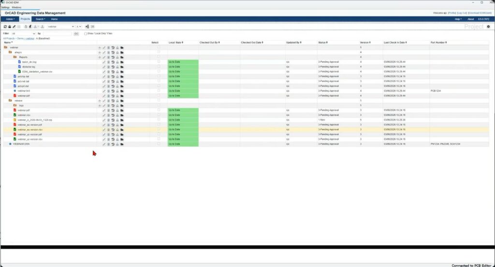Image resolution: width=495 pixels, height=267 pixels.
Task: Sort by the Version column header
Action: point(365,42)
